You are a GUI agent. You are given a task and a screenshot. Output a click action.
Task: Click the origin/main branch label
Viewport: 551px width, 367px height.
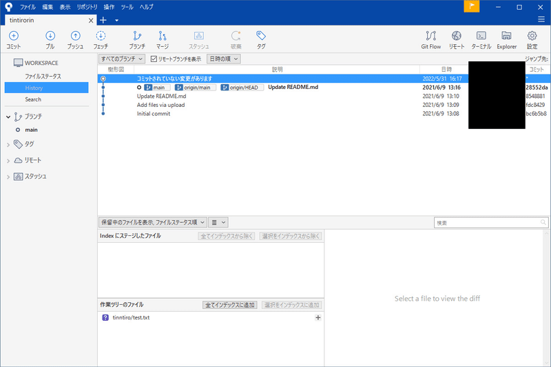196,87
